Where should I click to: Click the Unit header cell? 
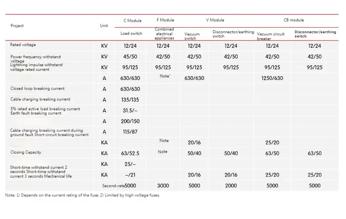(104, 26)
